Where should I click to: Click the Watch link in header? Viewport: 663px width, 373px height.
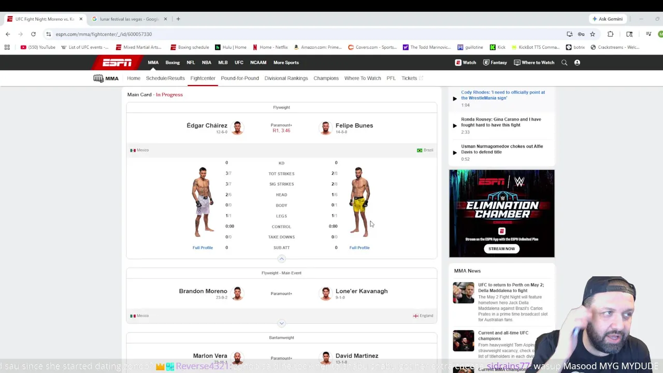[x=466, y=63]
